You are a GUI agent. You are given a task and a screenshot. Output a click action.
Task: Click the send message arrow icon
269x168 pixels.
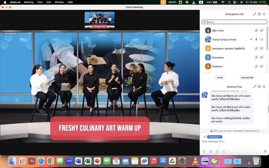[x=265, y=152]
